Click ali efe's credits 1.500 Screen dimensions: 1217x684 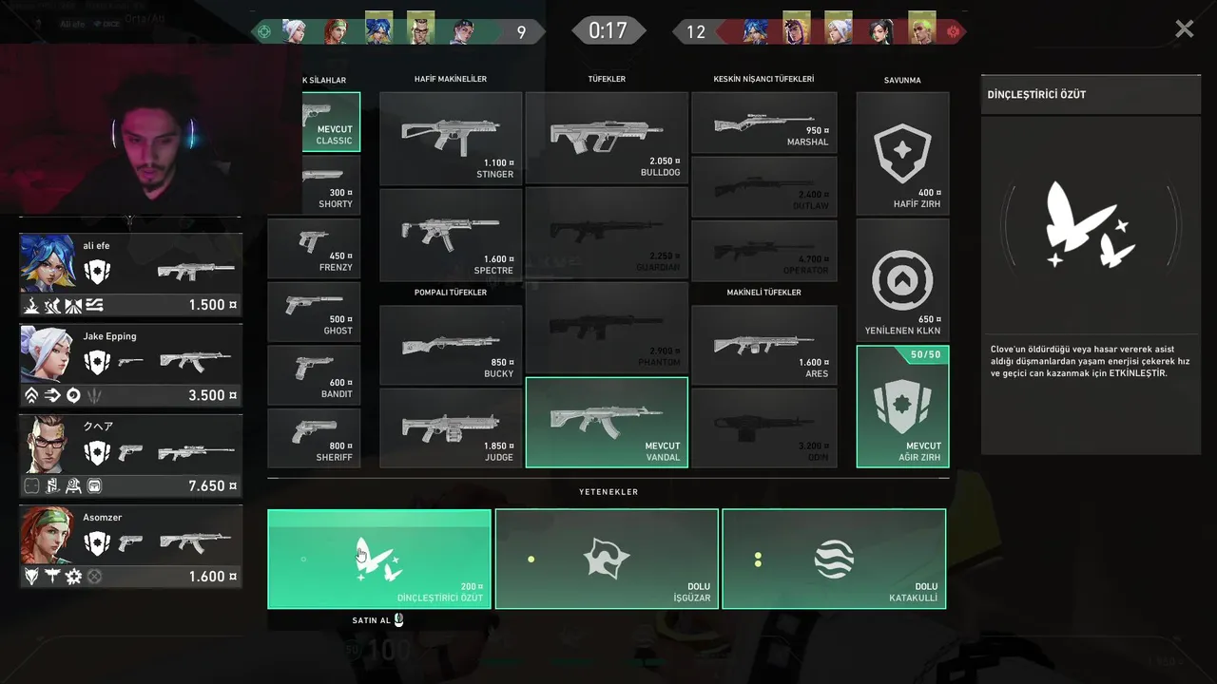213,305
